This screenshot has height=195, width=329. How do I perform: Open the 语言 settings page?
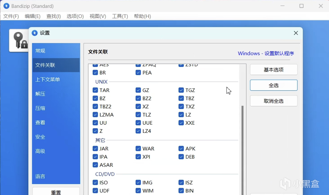[56, 176]
